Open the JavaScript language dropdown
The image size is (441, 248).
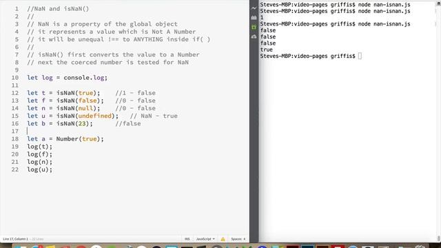click(x=205, y=239)
